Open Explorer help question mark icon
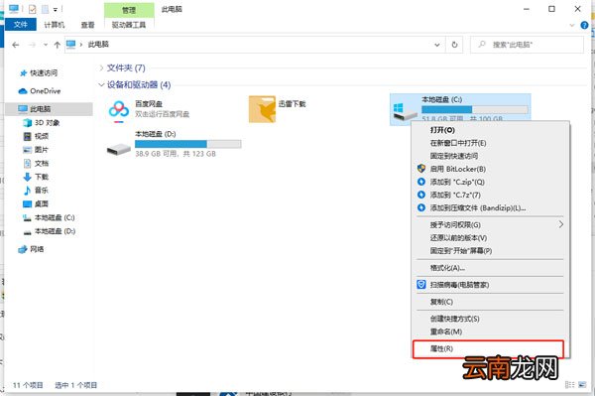Image resolution: width=595 pixels, height=396 pixels. click(584, 25)
